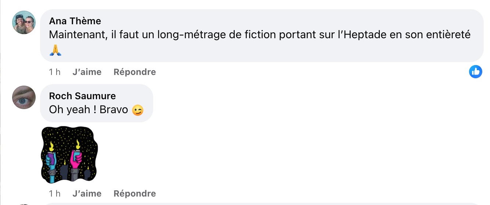Open the raised torches sticker
This screenshot has width=490, height=205.
click(x=69, y=154)
